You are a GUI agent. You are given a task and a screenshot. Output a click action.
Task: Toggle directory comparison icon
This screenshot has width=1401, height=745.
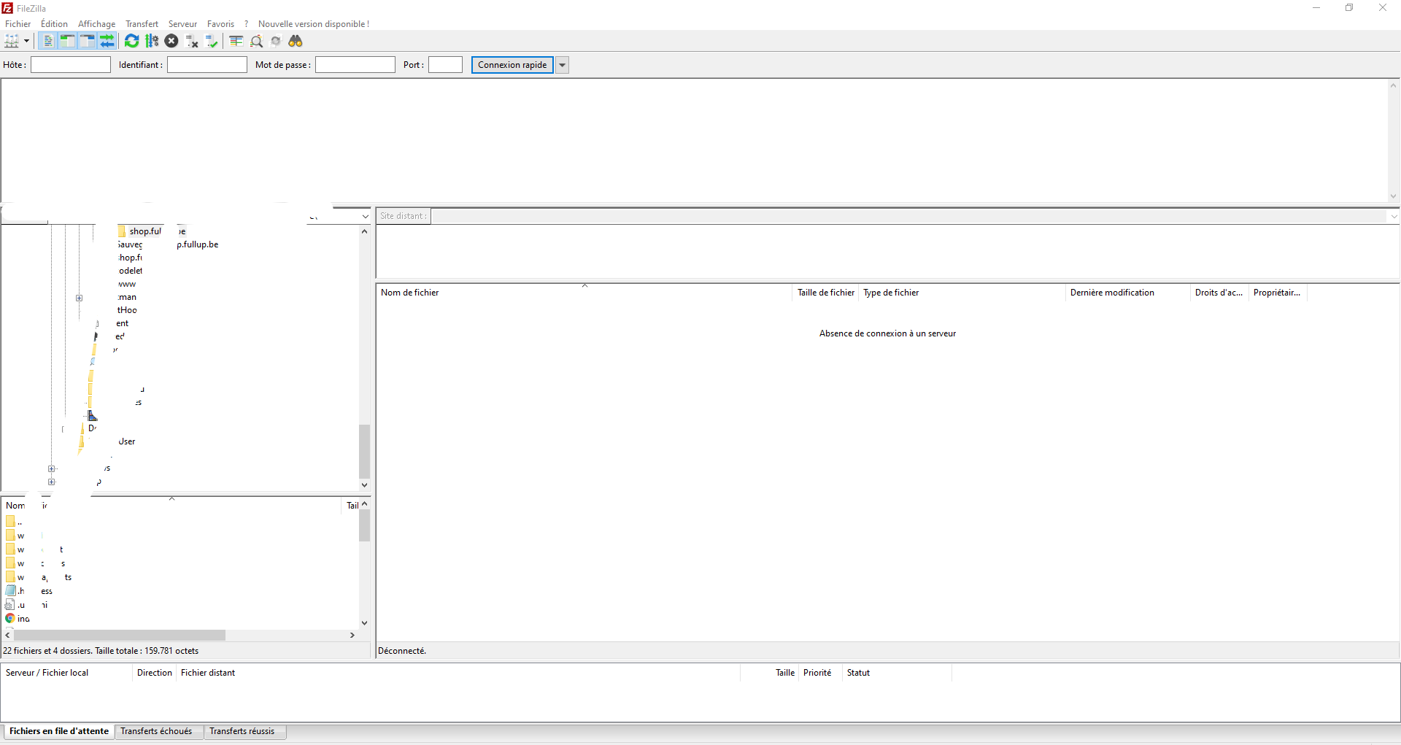(257, 41)
